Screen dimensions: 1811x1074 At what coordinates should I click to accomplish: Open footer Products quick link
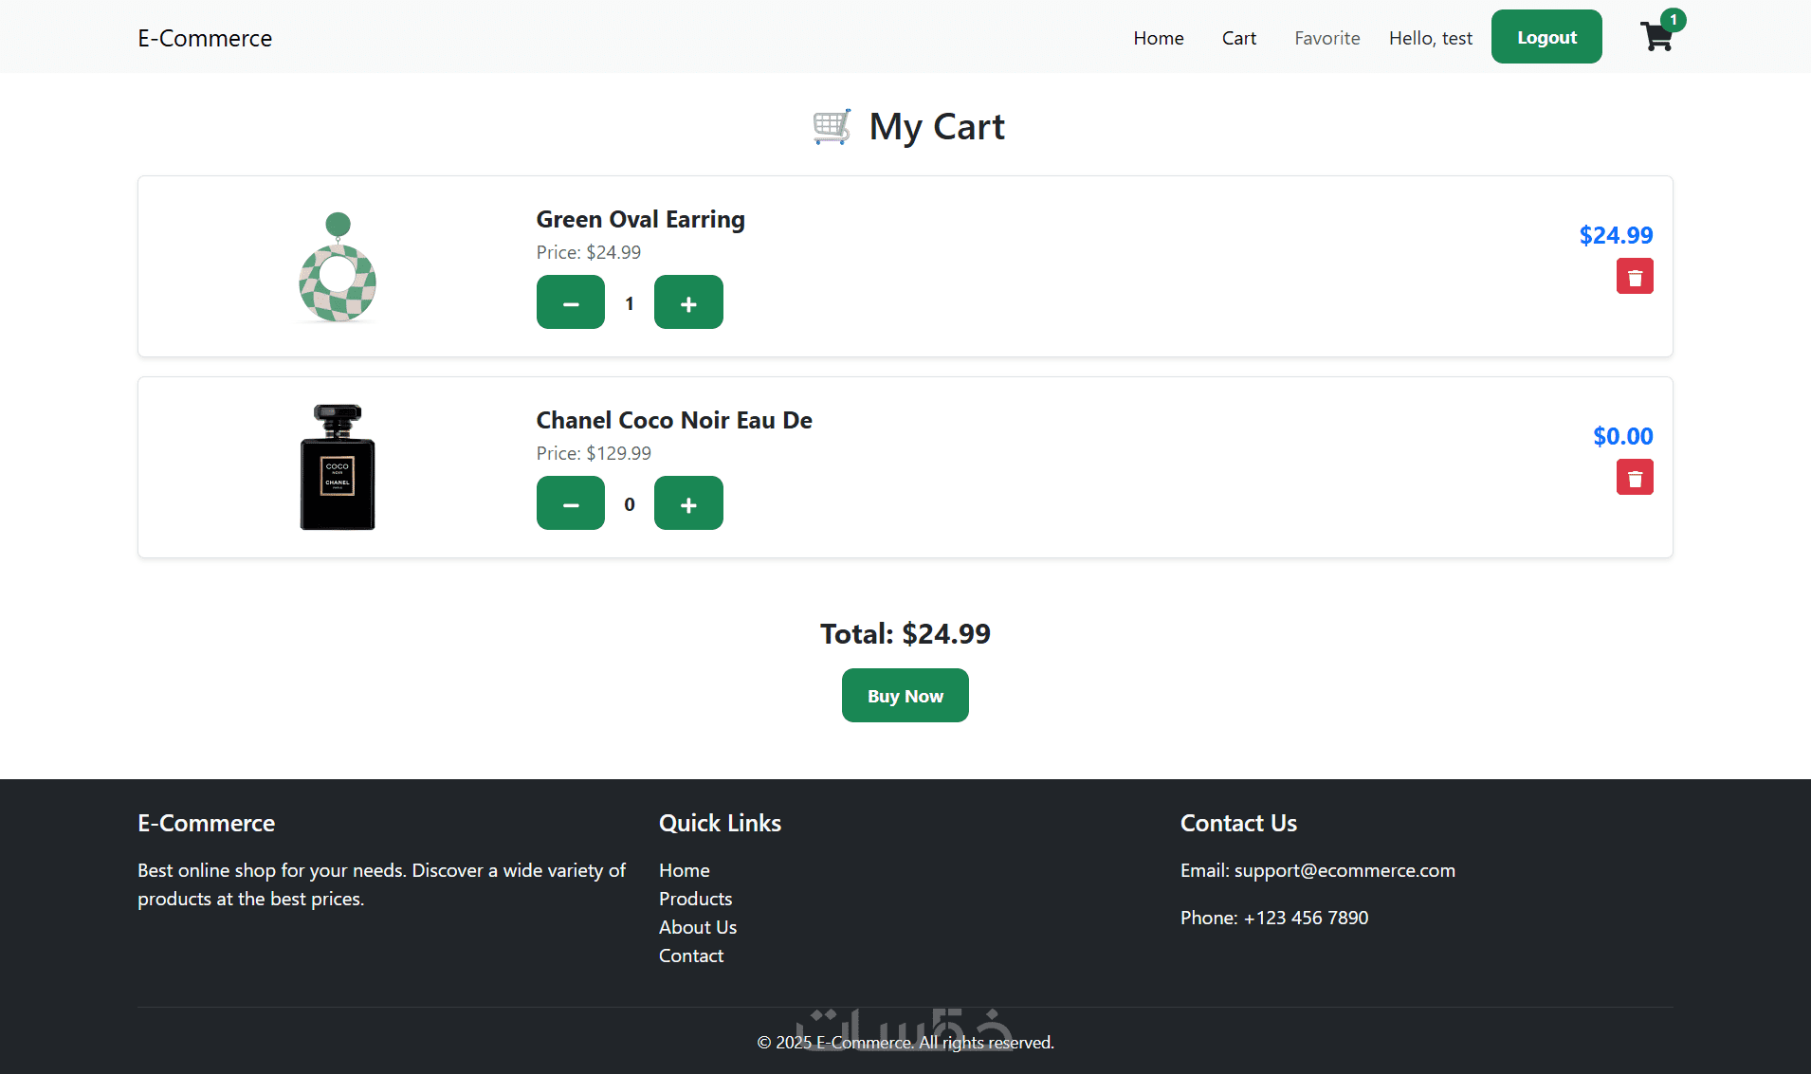pyautogui.click(x=696, y=899)
